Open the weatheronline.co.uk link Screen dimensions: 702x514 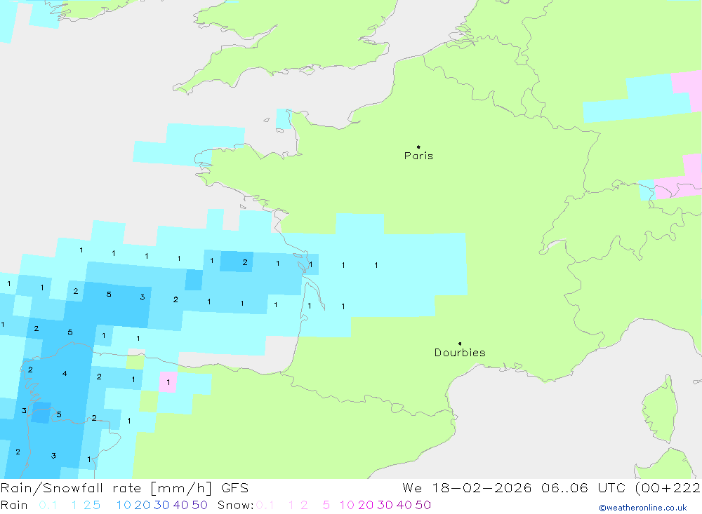643,508
